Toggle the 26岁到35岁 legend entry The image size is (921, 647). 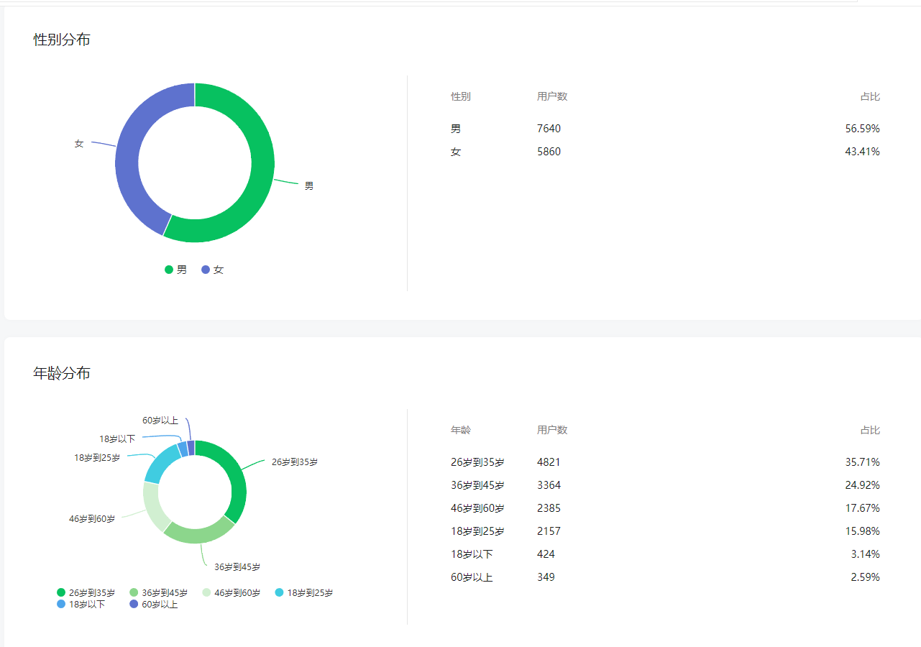86,593
